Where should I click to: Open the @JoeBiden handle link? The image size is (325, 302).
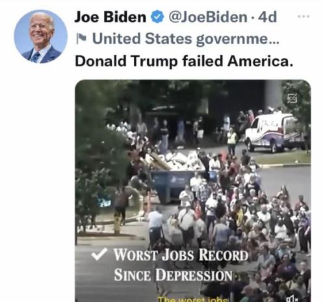pyautogui.click(x=208, y=17)
